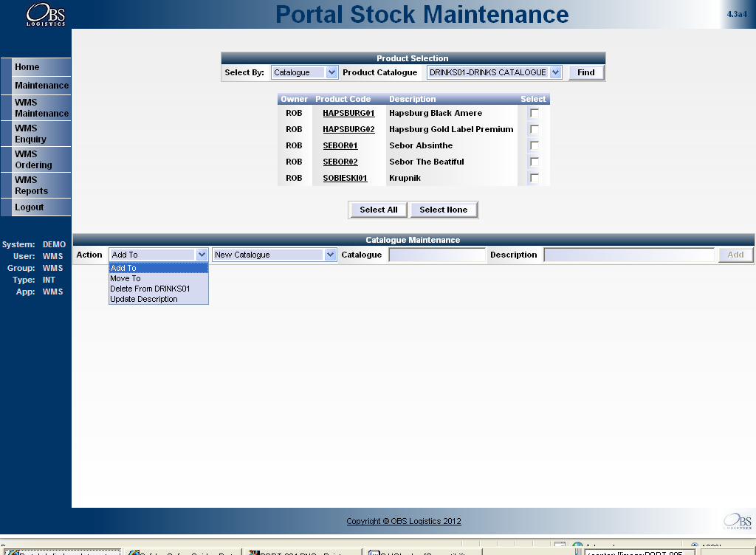Click the Select None button
The width and height of the screenshot is (756, 555).
(443, 210)
